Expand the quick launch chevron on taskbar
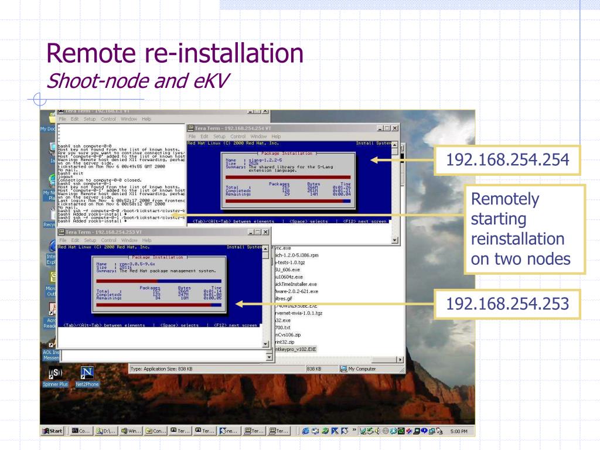This screenshot has height=450, width=600. 354,430
